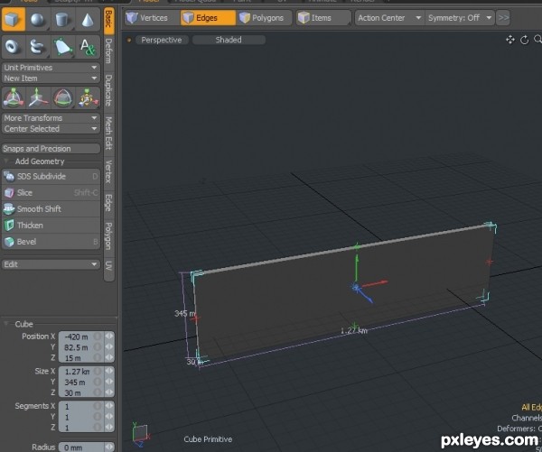This screenshot has height=452, width=542.
Task: Click the Position Y value field
Action: pos(81,347)
